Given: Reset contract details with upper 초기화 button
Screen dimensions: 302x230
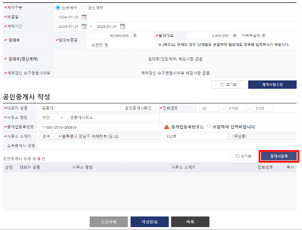Looking at the screenshot, I should pos(229,85).
